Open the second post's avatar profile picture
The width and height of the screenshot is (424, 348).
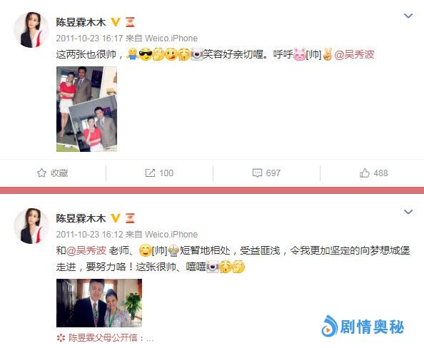pyautogui.click(x=31, y=226)
